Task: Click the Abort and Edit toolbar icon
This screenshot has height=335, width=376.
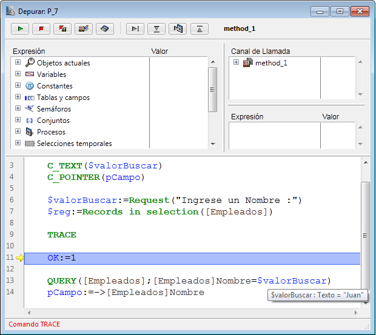Action: point(62,28)
